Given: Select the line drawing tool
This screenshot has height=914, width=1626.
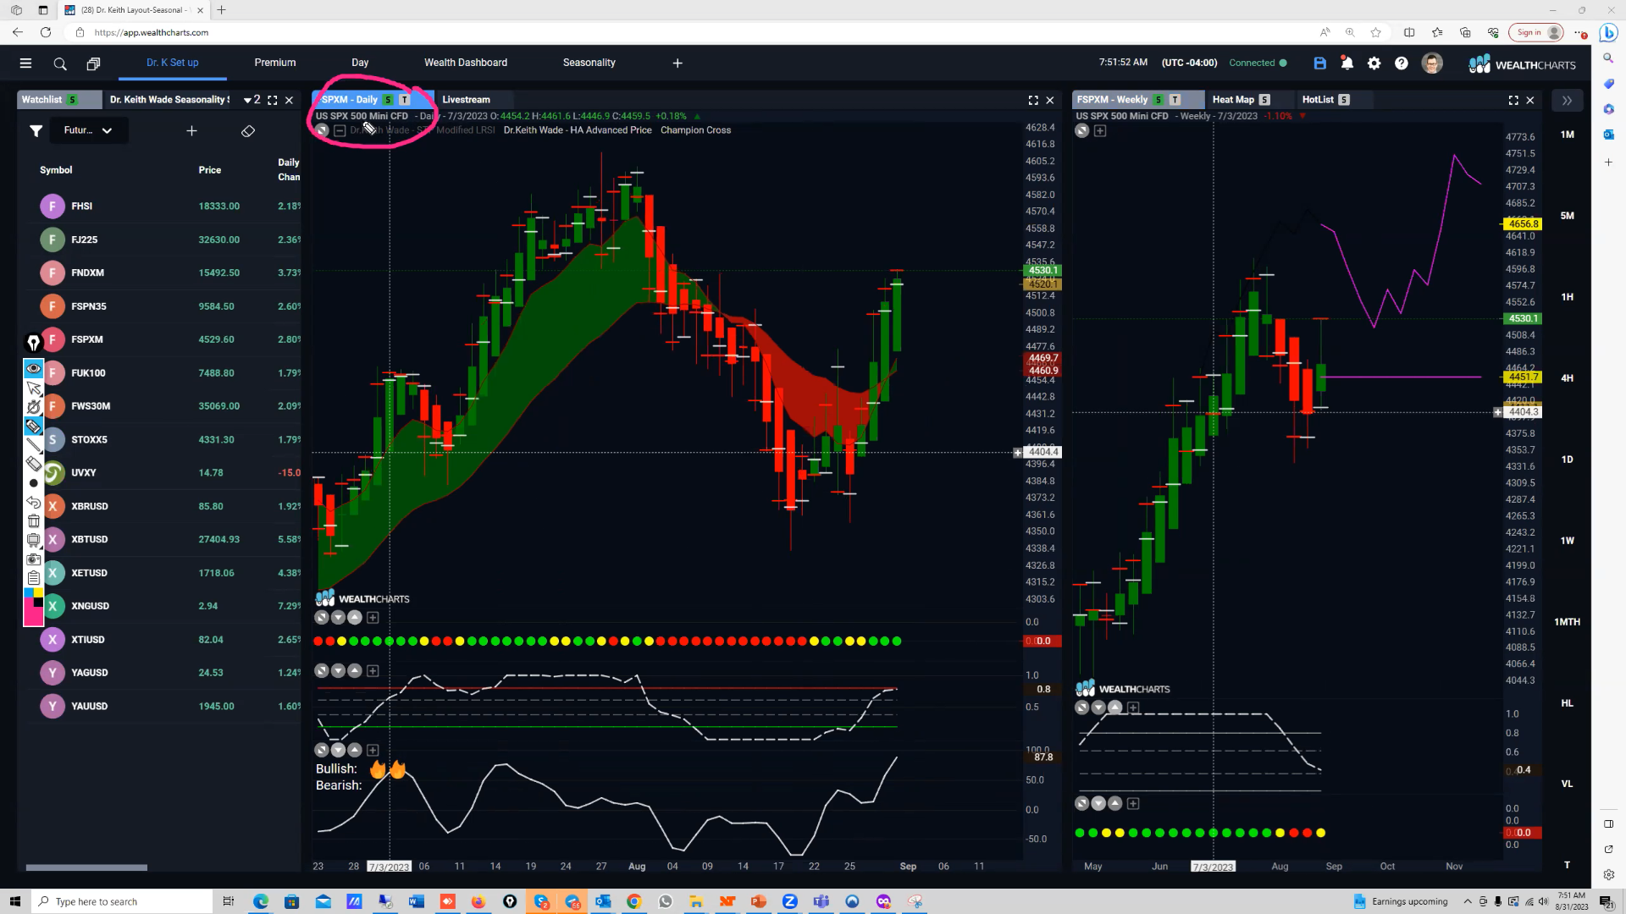Looking at the screenshot, I should pyautogui.click(x=33, y=444).
